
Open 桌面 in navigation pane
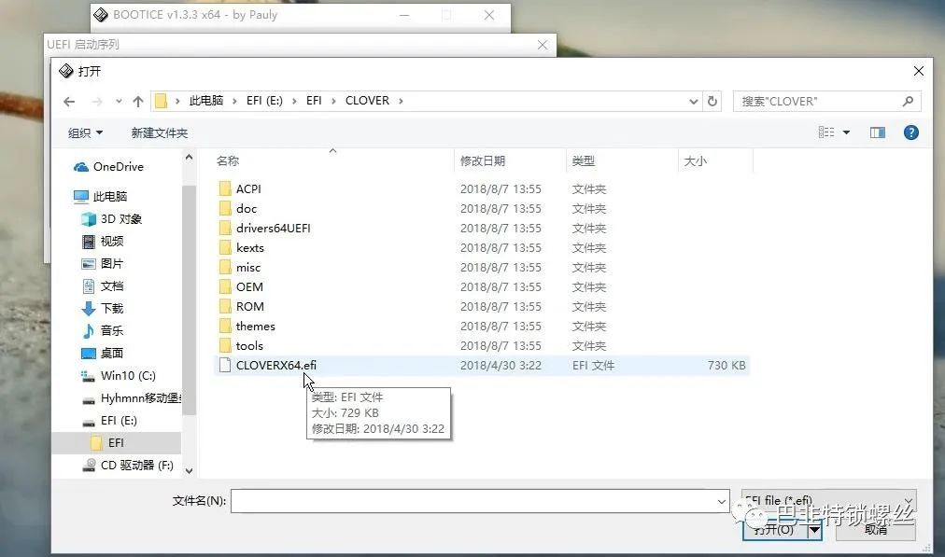[x=103, y=353]
